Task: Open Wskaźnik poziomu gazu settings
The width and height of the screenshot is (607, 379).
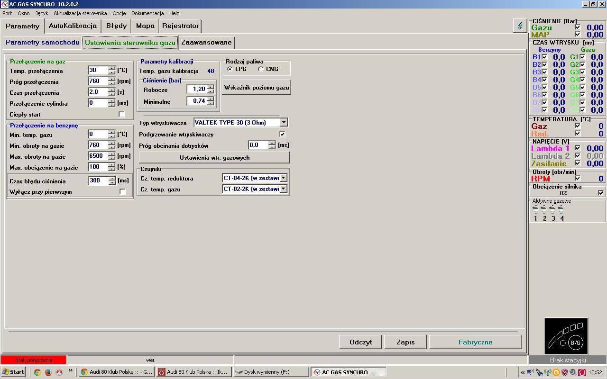Action: pos(256,88)
